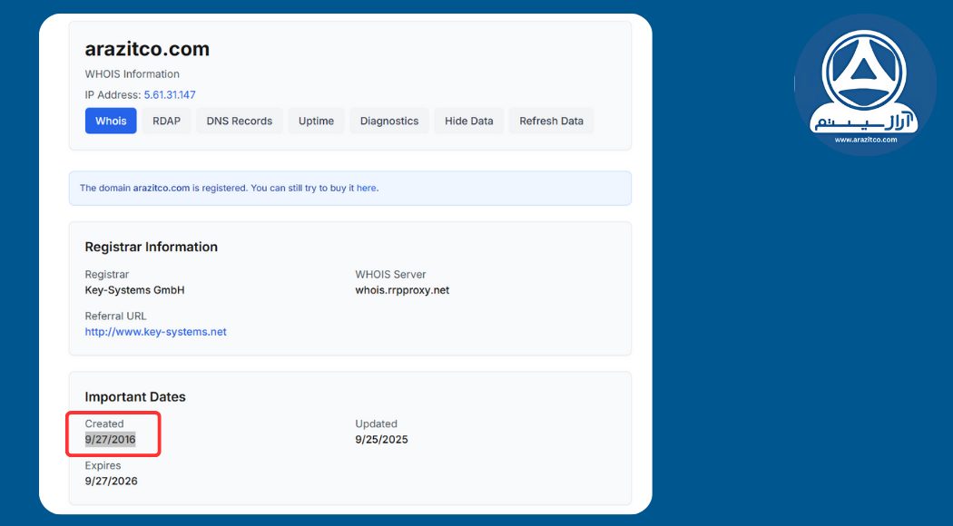953x526 pixels.
Task: Open the IP address 5.61.31.147 link
Action: click(x=170, y=94)
